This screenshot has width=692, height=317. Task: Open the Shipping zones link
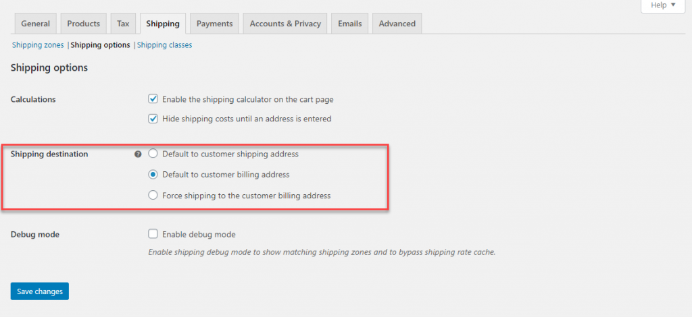pos(38,45)
